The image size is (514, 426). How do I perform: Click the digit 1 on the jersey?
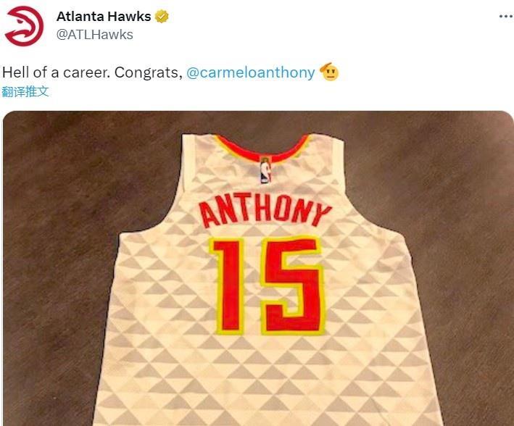pos(228,286)
